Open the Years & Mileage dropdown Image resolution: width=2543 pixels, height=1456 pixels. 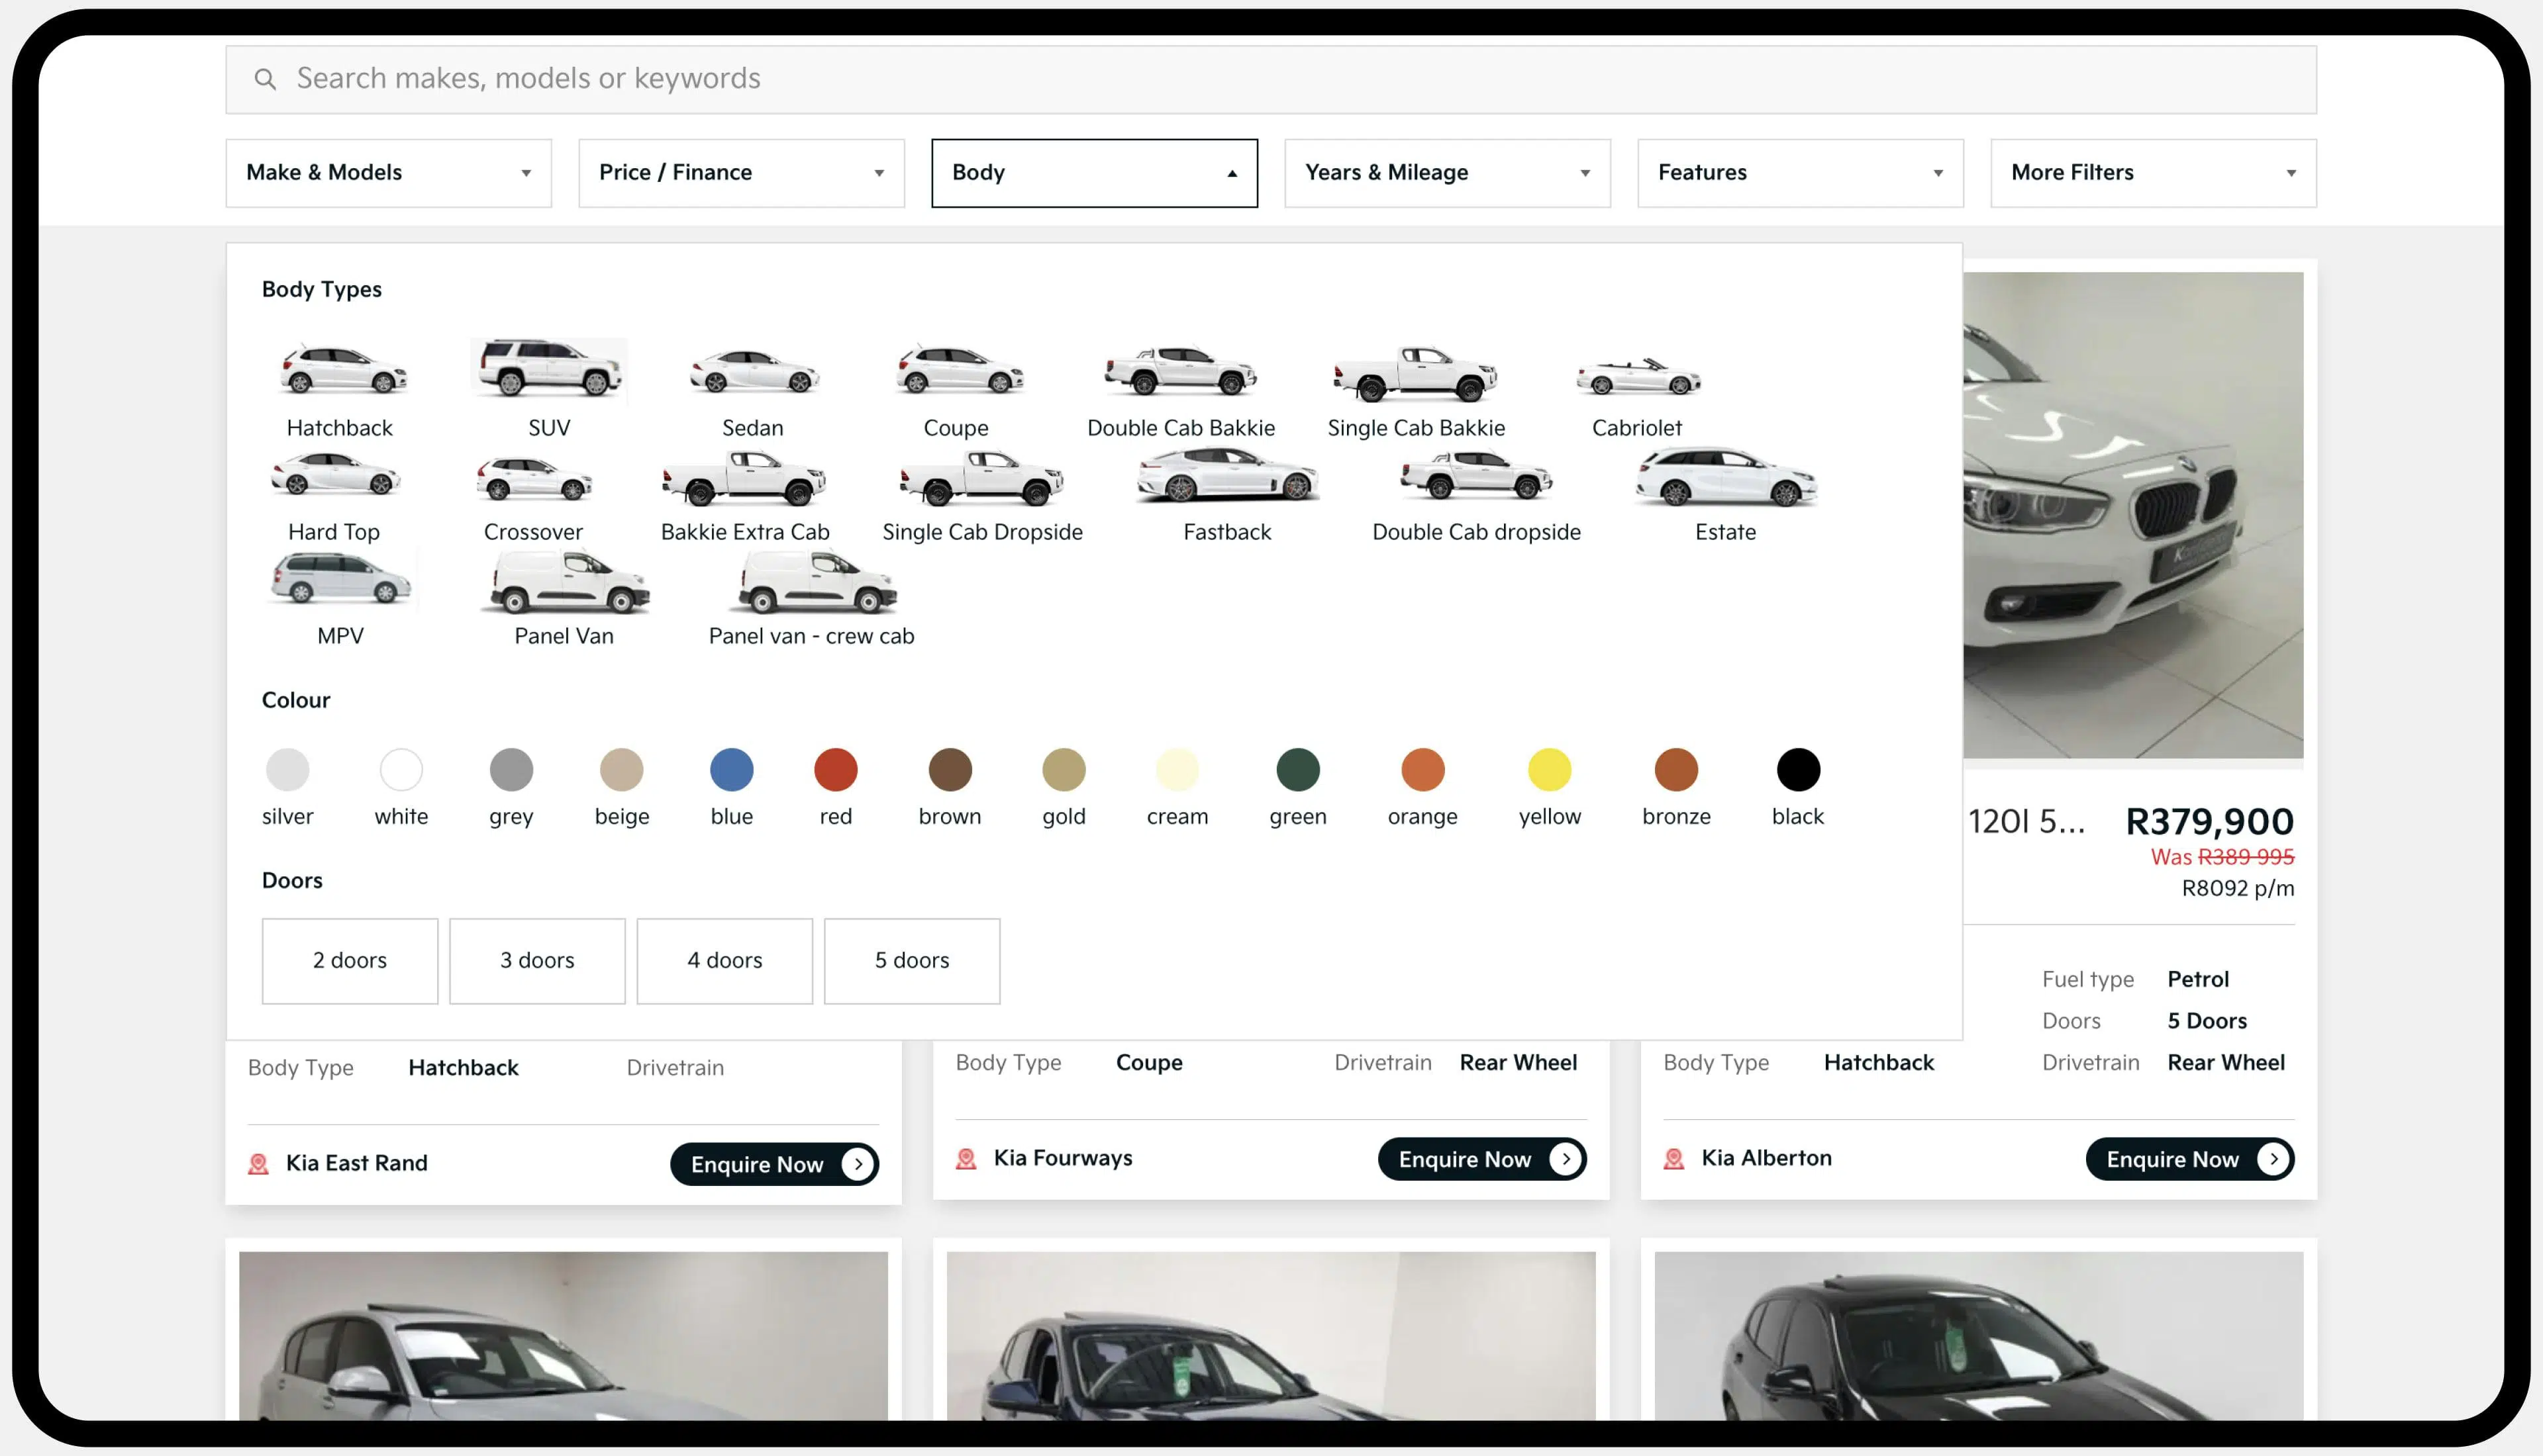click(x=1446, y=173)
